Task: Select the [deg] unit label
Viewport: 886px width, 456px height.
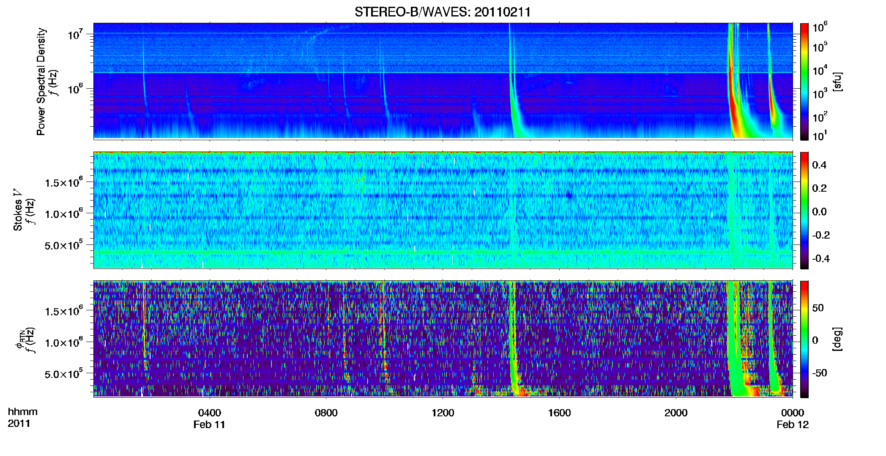Action: tap(837, 339)
